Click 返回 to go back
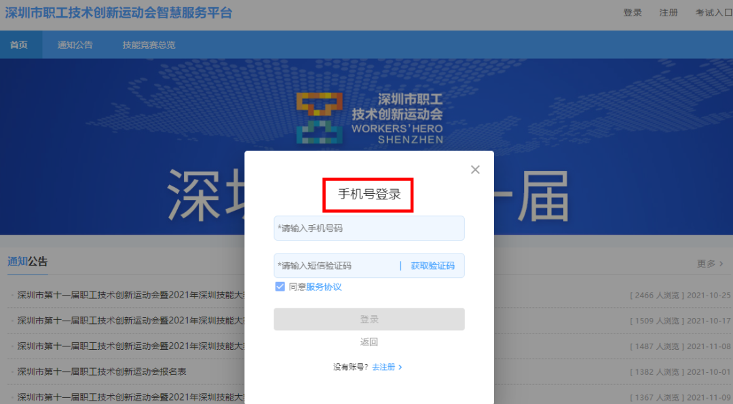This screenshot has width=733, height=404. [x=369, y=342]
